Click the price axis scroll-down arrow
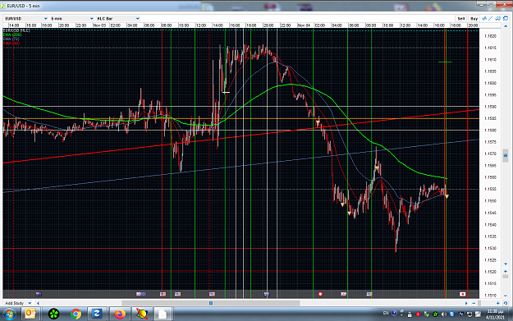The height and width of the screenshot is (321, 513). pyautogui.click(x=506, y=264)
